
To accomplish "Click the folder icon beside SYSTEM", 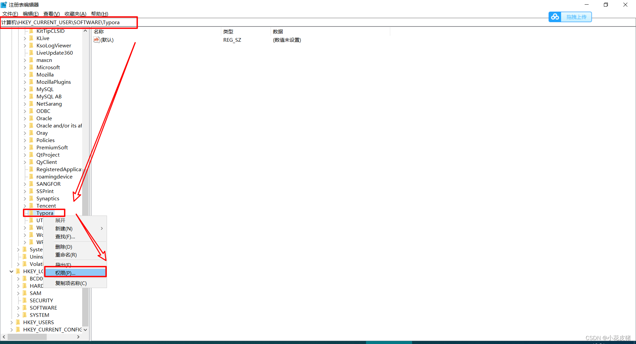I will tap(25, 315).
